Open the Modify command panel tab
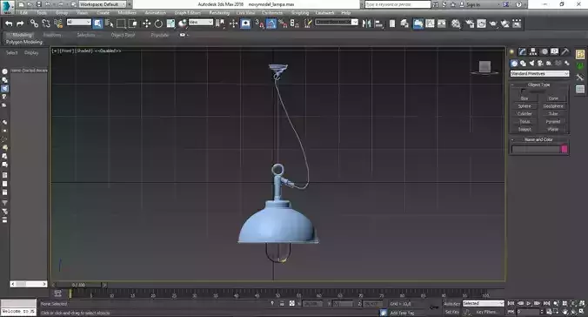The width and height of the screenshot is (588, 317). tap(523, 52)
